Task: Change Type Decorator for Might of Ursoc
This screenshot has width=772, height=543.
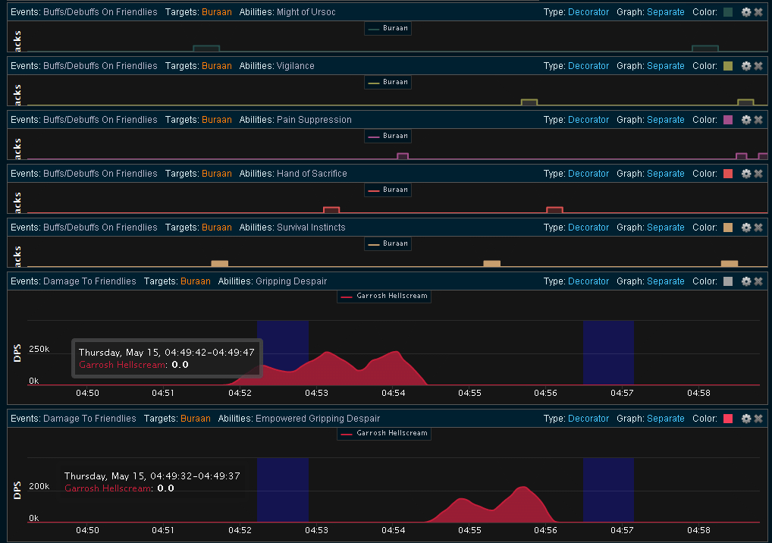Action: (588, 12)
